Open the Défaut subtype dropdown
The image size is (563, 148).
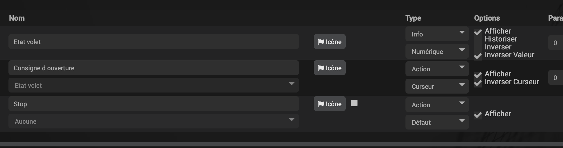pyautogui.click(x=437, y=122)
